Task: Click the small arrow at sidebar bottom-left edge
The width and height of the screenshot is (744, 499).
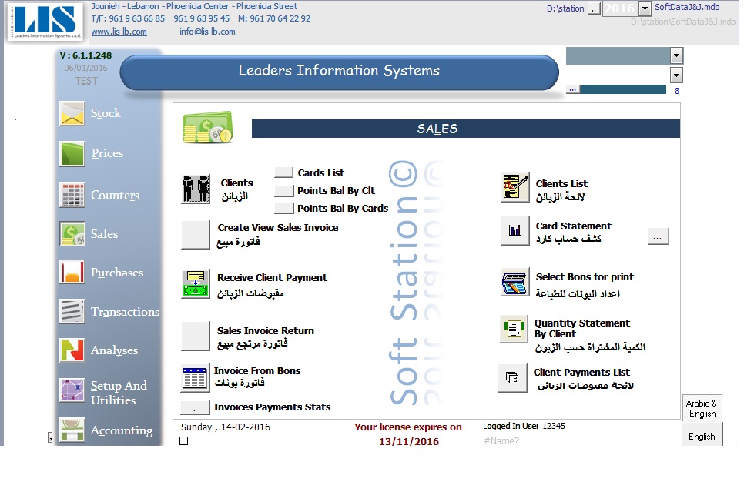Action: [x=51, y=438]
